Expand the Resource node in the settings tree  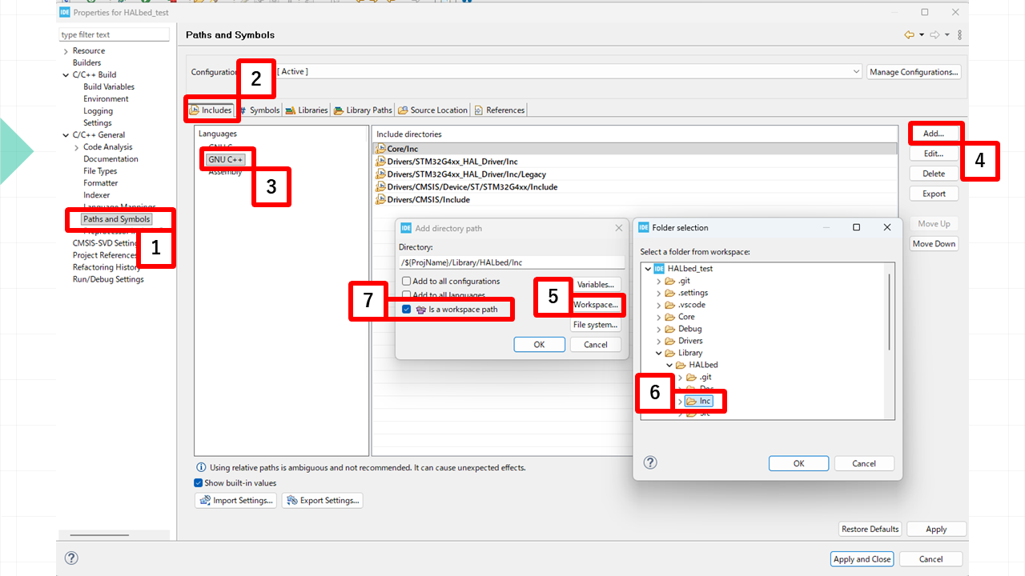click(66, 51)
